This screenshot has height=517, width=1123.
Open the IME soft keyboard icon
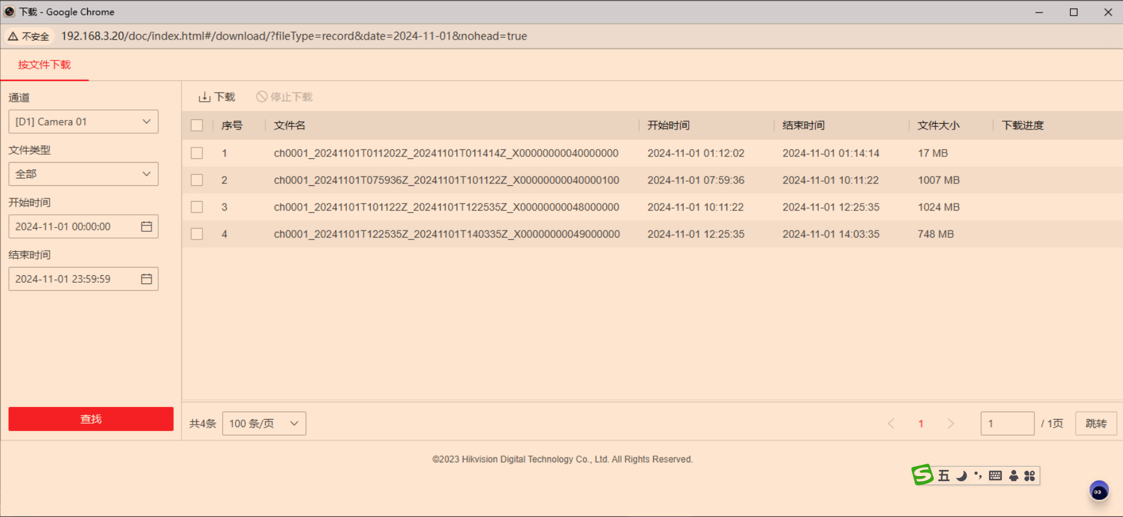[995, 476]
